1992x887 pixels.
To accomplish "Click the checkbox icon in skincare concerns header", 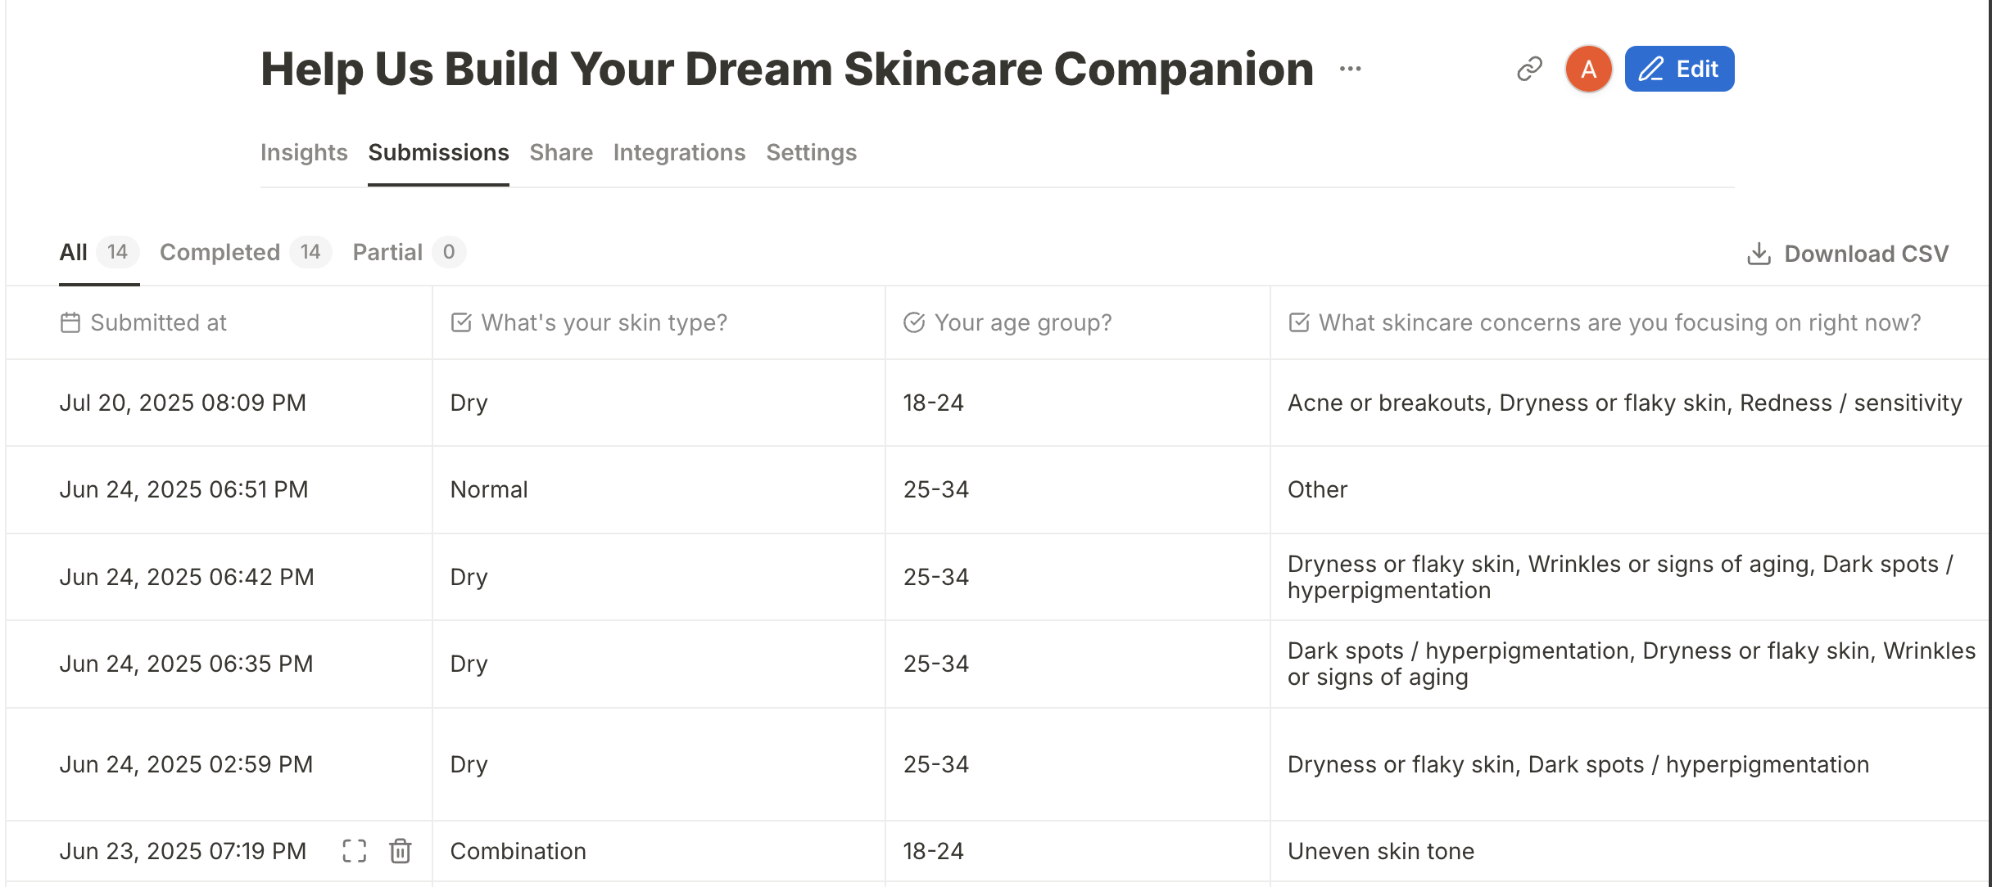I will coord(1301,322).
